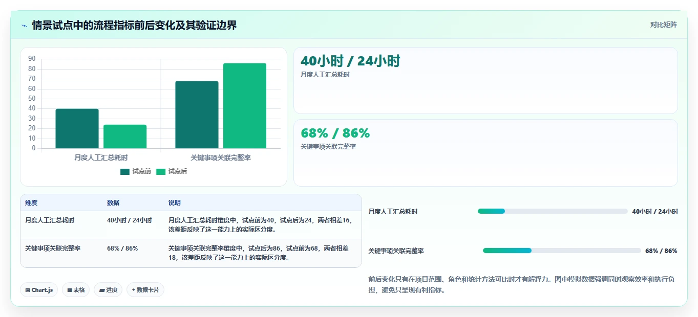Click the 40小时 / 24小时 table data cell

129,220
